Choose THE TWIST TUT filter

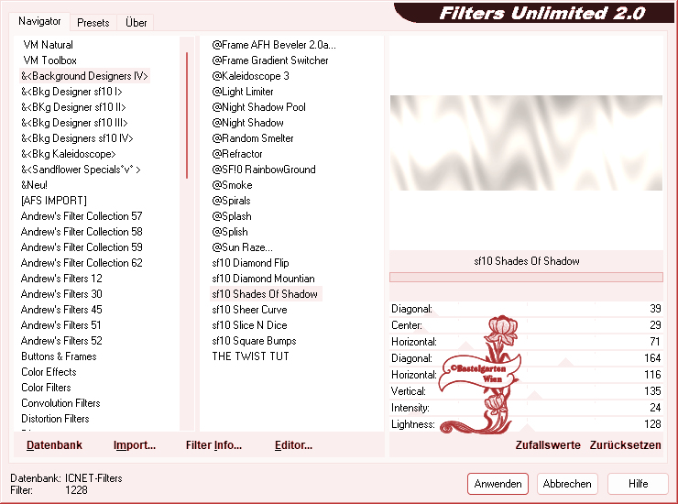(x=250, y=356)
